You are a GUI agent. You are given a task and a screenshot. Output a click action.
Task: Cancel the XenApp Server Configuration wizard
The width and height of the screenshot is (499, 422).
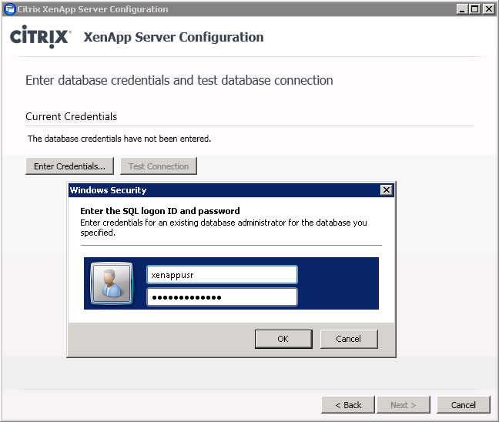click(464, 405)
